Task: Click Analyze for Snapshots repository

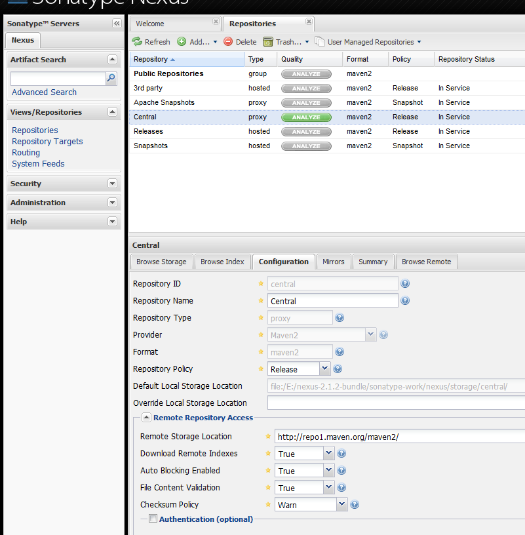Action: pos(306,146)
